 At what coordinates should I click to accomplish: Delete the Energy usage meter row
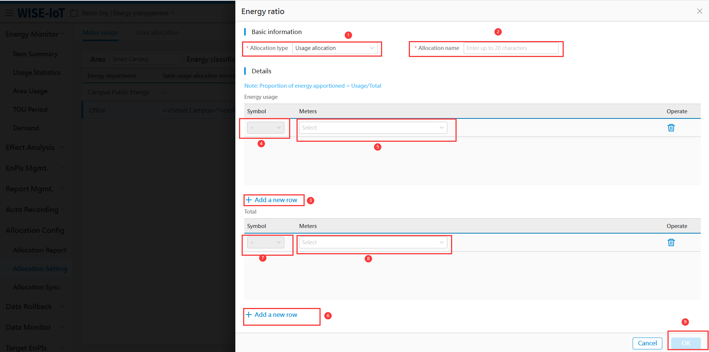(671, 128)
